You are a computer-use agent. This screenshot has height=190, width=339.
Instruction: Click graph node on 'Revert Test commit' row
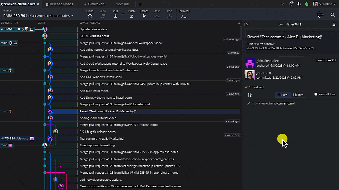[x=50, y=111]
